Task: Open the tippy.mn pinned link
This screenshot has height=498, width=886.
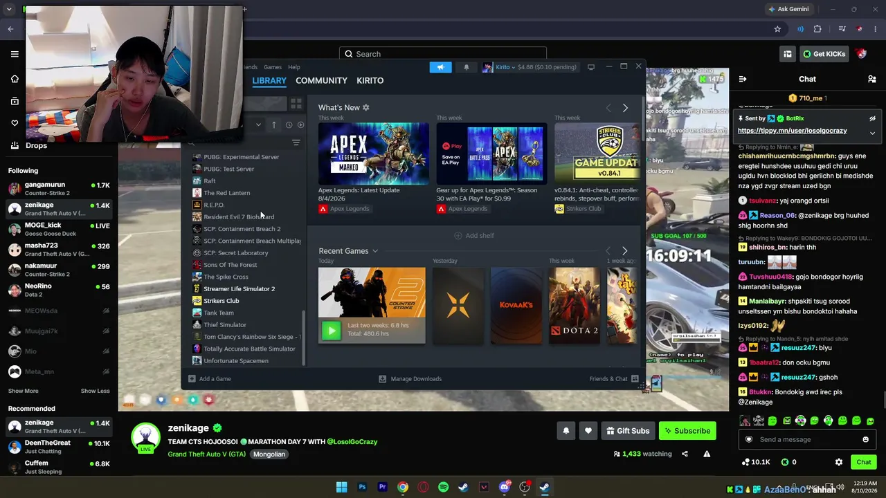Action: point(792,131)
